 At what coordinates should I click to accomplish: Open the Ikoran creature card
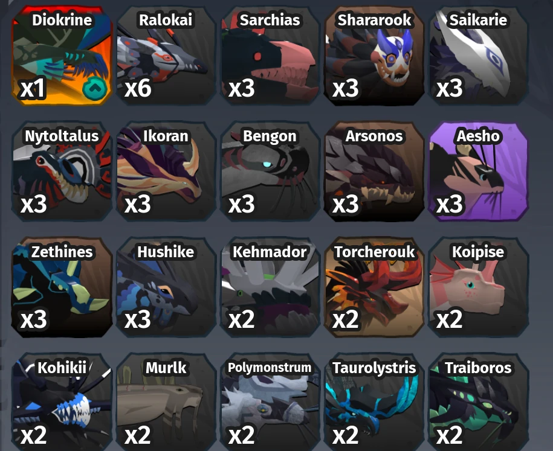click(166, 171)
